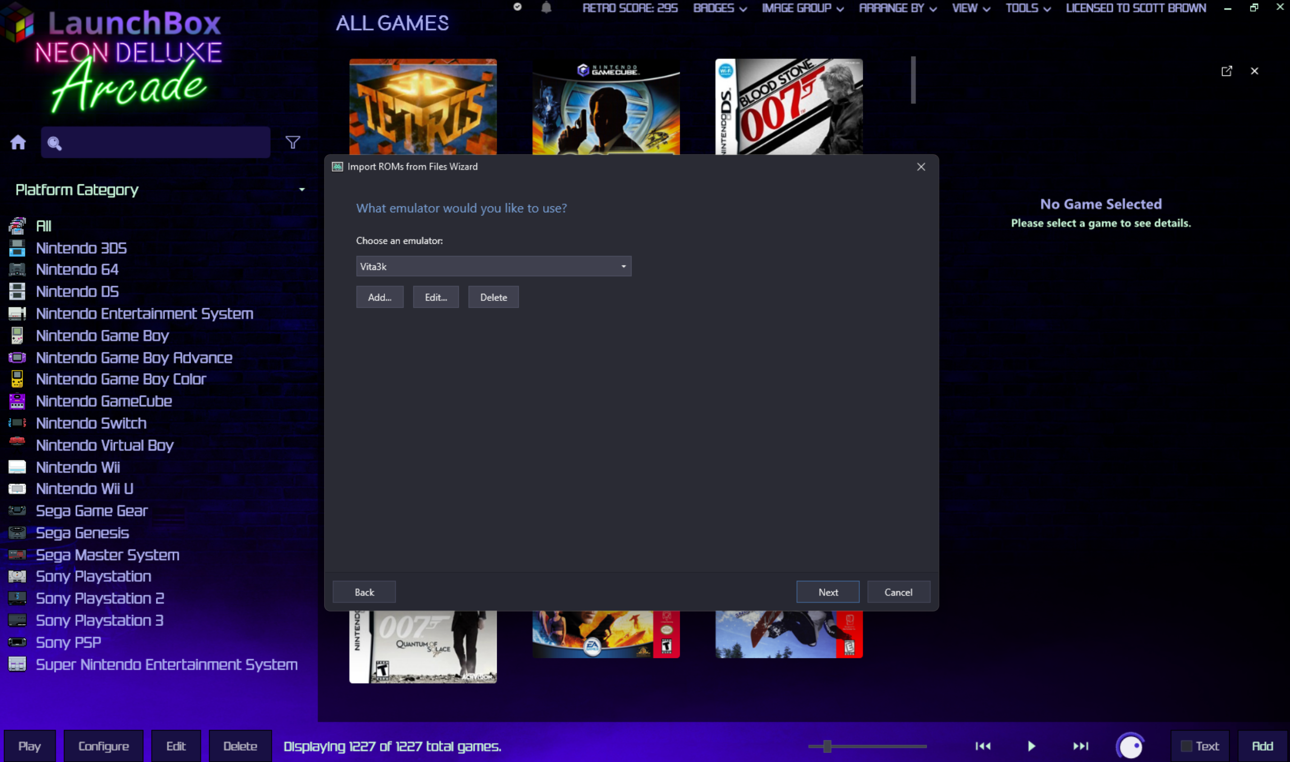Delete the selected emulator in wizard
The width and height of the screenshot is (1290, 762).
pos(493,297)
